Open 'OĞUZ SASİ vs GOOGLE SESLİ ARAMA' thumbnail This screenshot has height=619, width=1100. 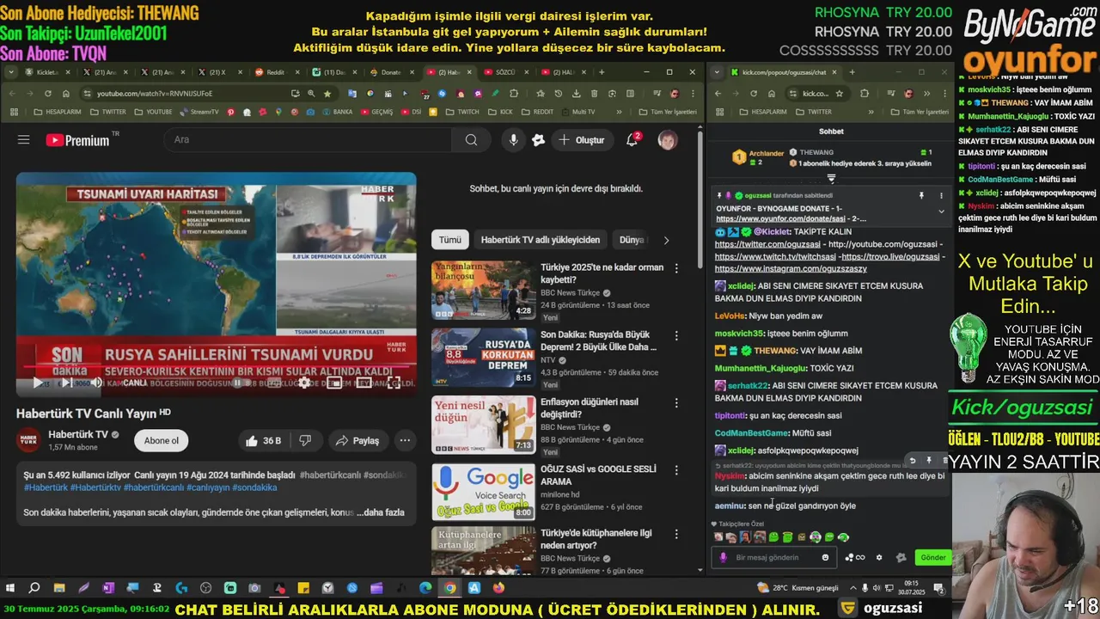483,492
